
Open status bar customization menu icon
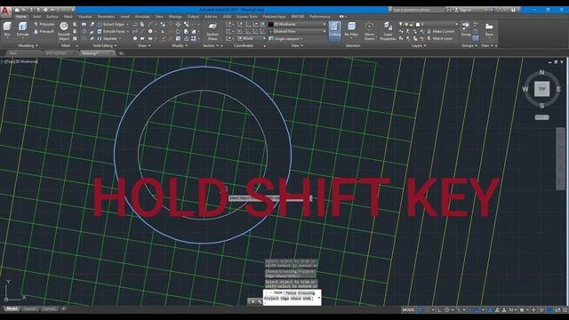tap(565, 310)
